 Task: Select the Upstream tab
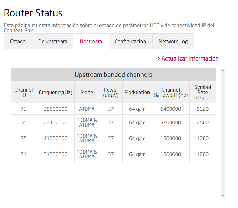[91, 41]
